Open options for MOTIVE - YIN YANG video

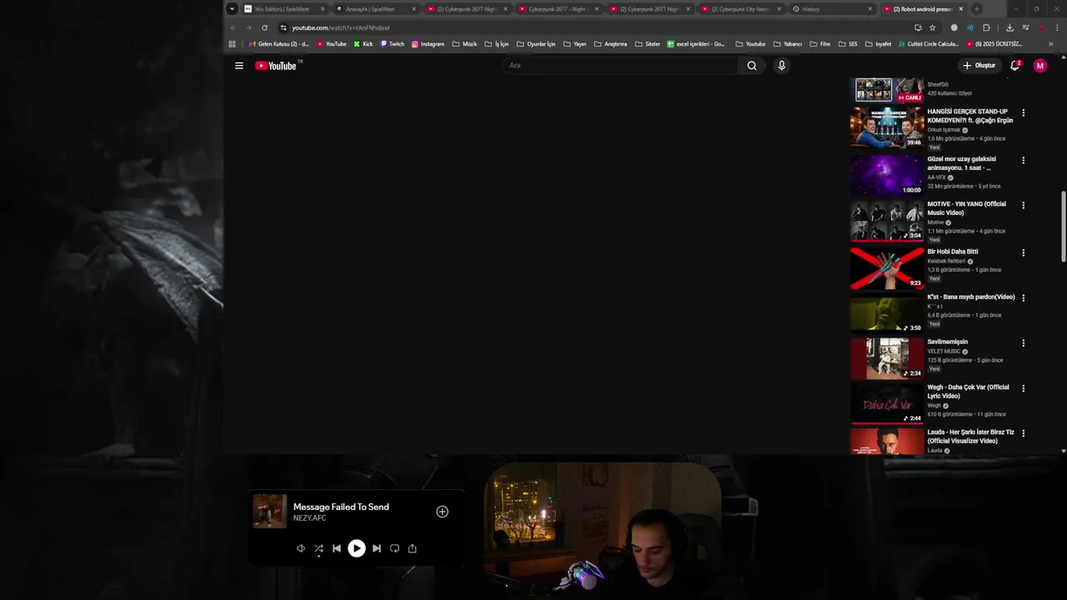coord(1024,205)
